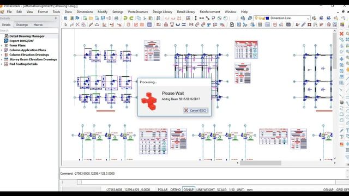
Task: Open the Design Library menu
Action: pos(163,12)
